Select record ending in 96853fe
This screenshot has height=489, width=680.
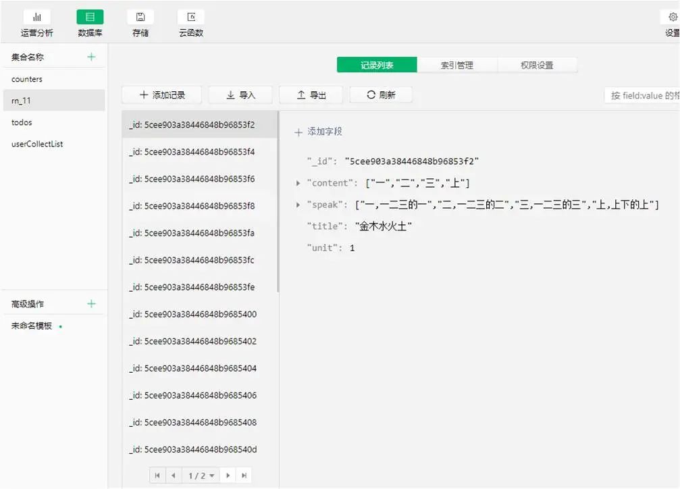pos(199,287)
